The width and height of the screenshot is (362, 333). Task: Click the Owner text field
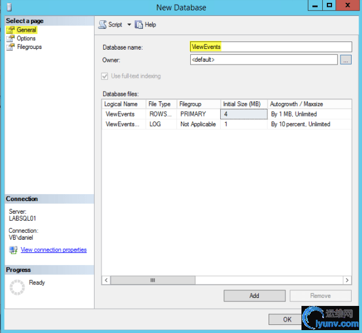[264, 59]
